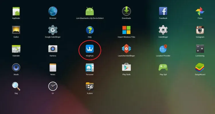Open Google Indstillinger gear icon
This screenshot has width=215, height=114.
click(53, 30)
